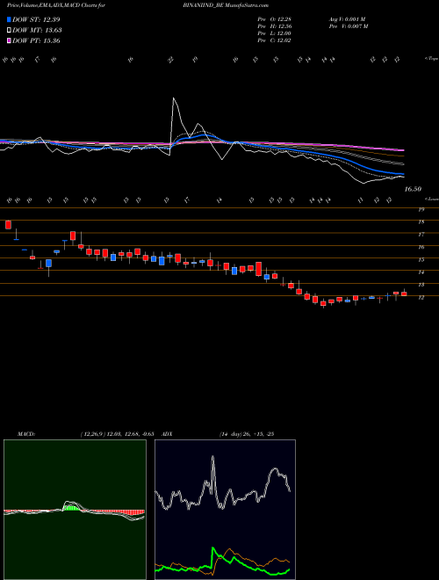Select the 'DOW MT: 13.63' legend text
The width and height of the screenshot is (439, 580).
[37, 31]
